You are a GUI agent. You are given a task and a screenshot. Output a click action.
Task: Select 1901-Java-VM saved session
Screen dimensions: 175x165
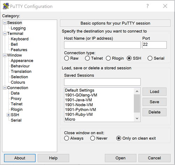[99, 100]
